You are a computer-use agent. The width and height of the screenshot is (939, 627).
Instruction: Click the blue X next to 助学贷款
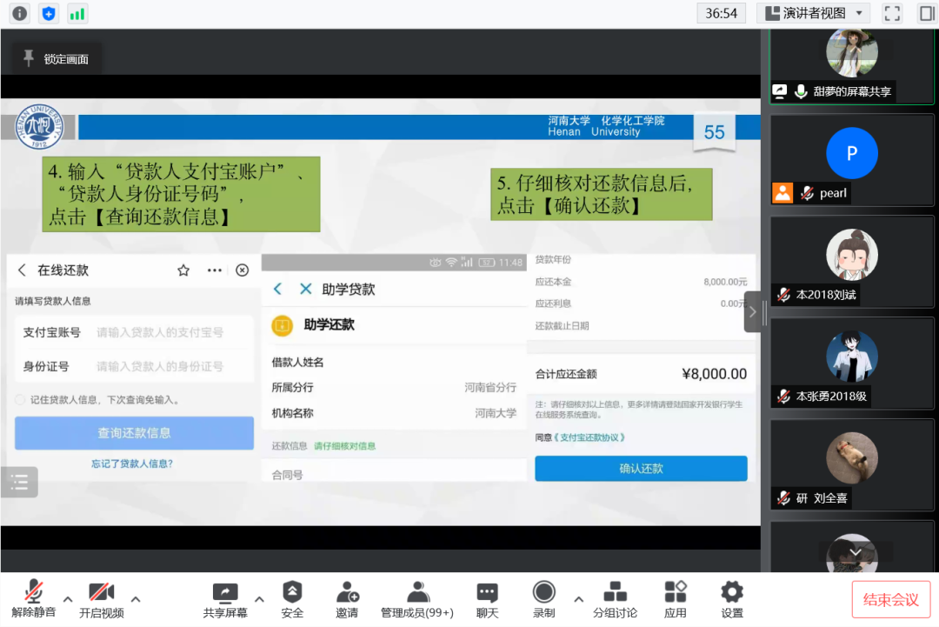[x=305, y=289]
